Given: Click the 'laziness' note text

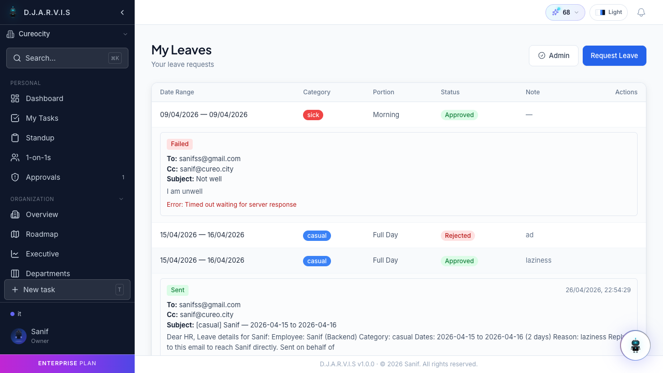Looking at the screenshot, I should coord(539,260).
